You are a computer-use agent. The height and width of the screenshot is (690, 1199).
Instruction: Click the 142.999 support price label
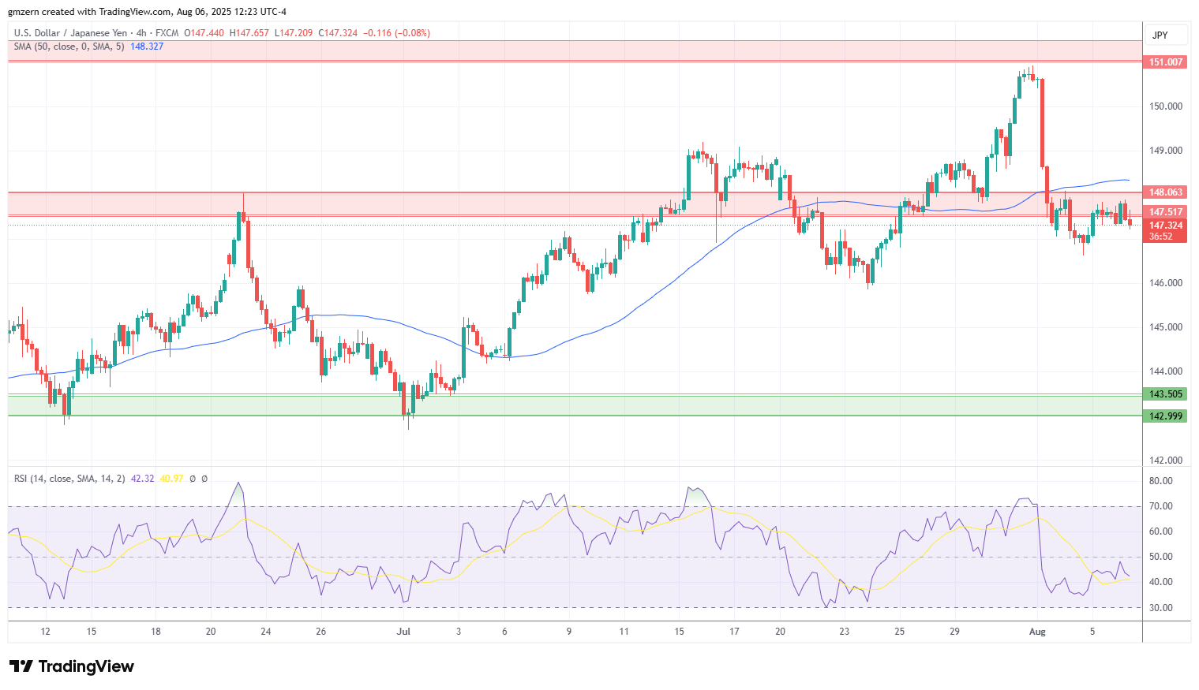tap(1165, 416)
